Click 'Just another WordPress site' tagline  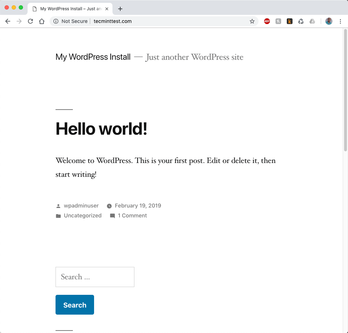(x=195, y=57)
